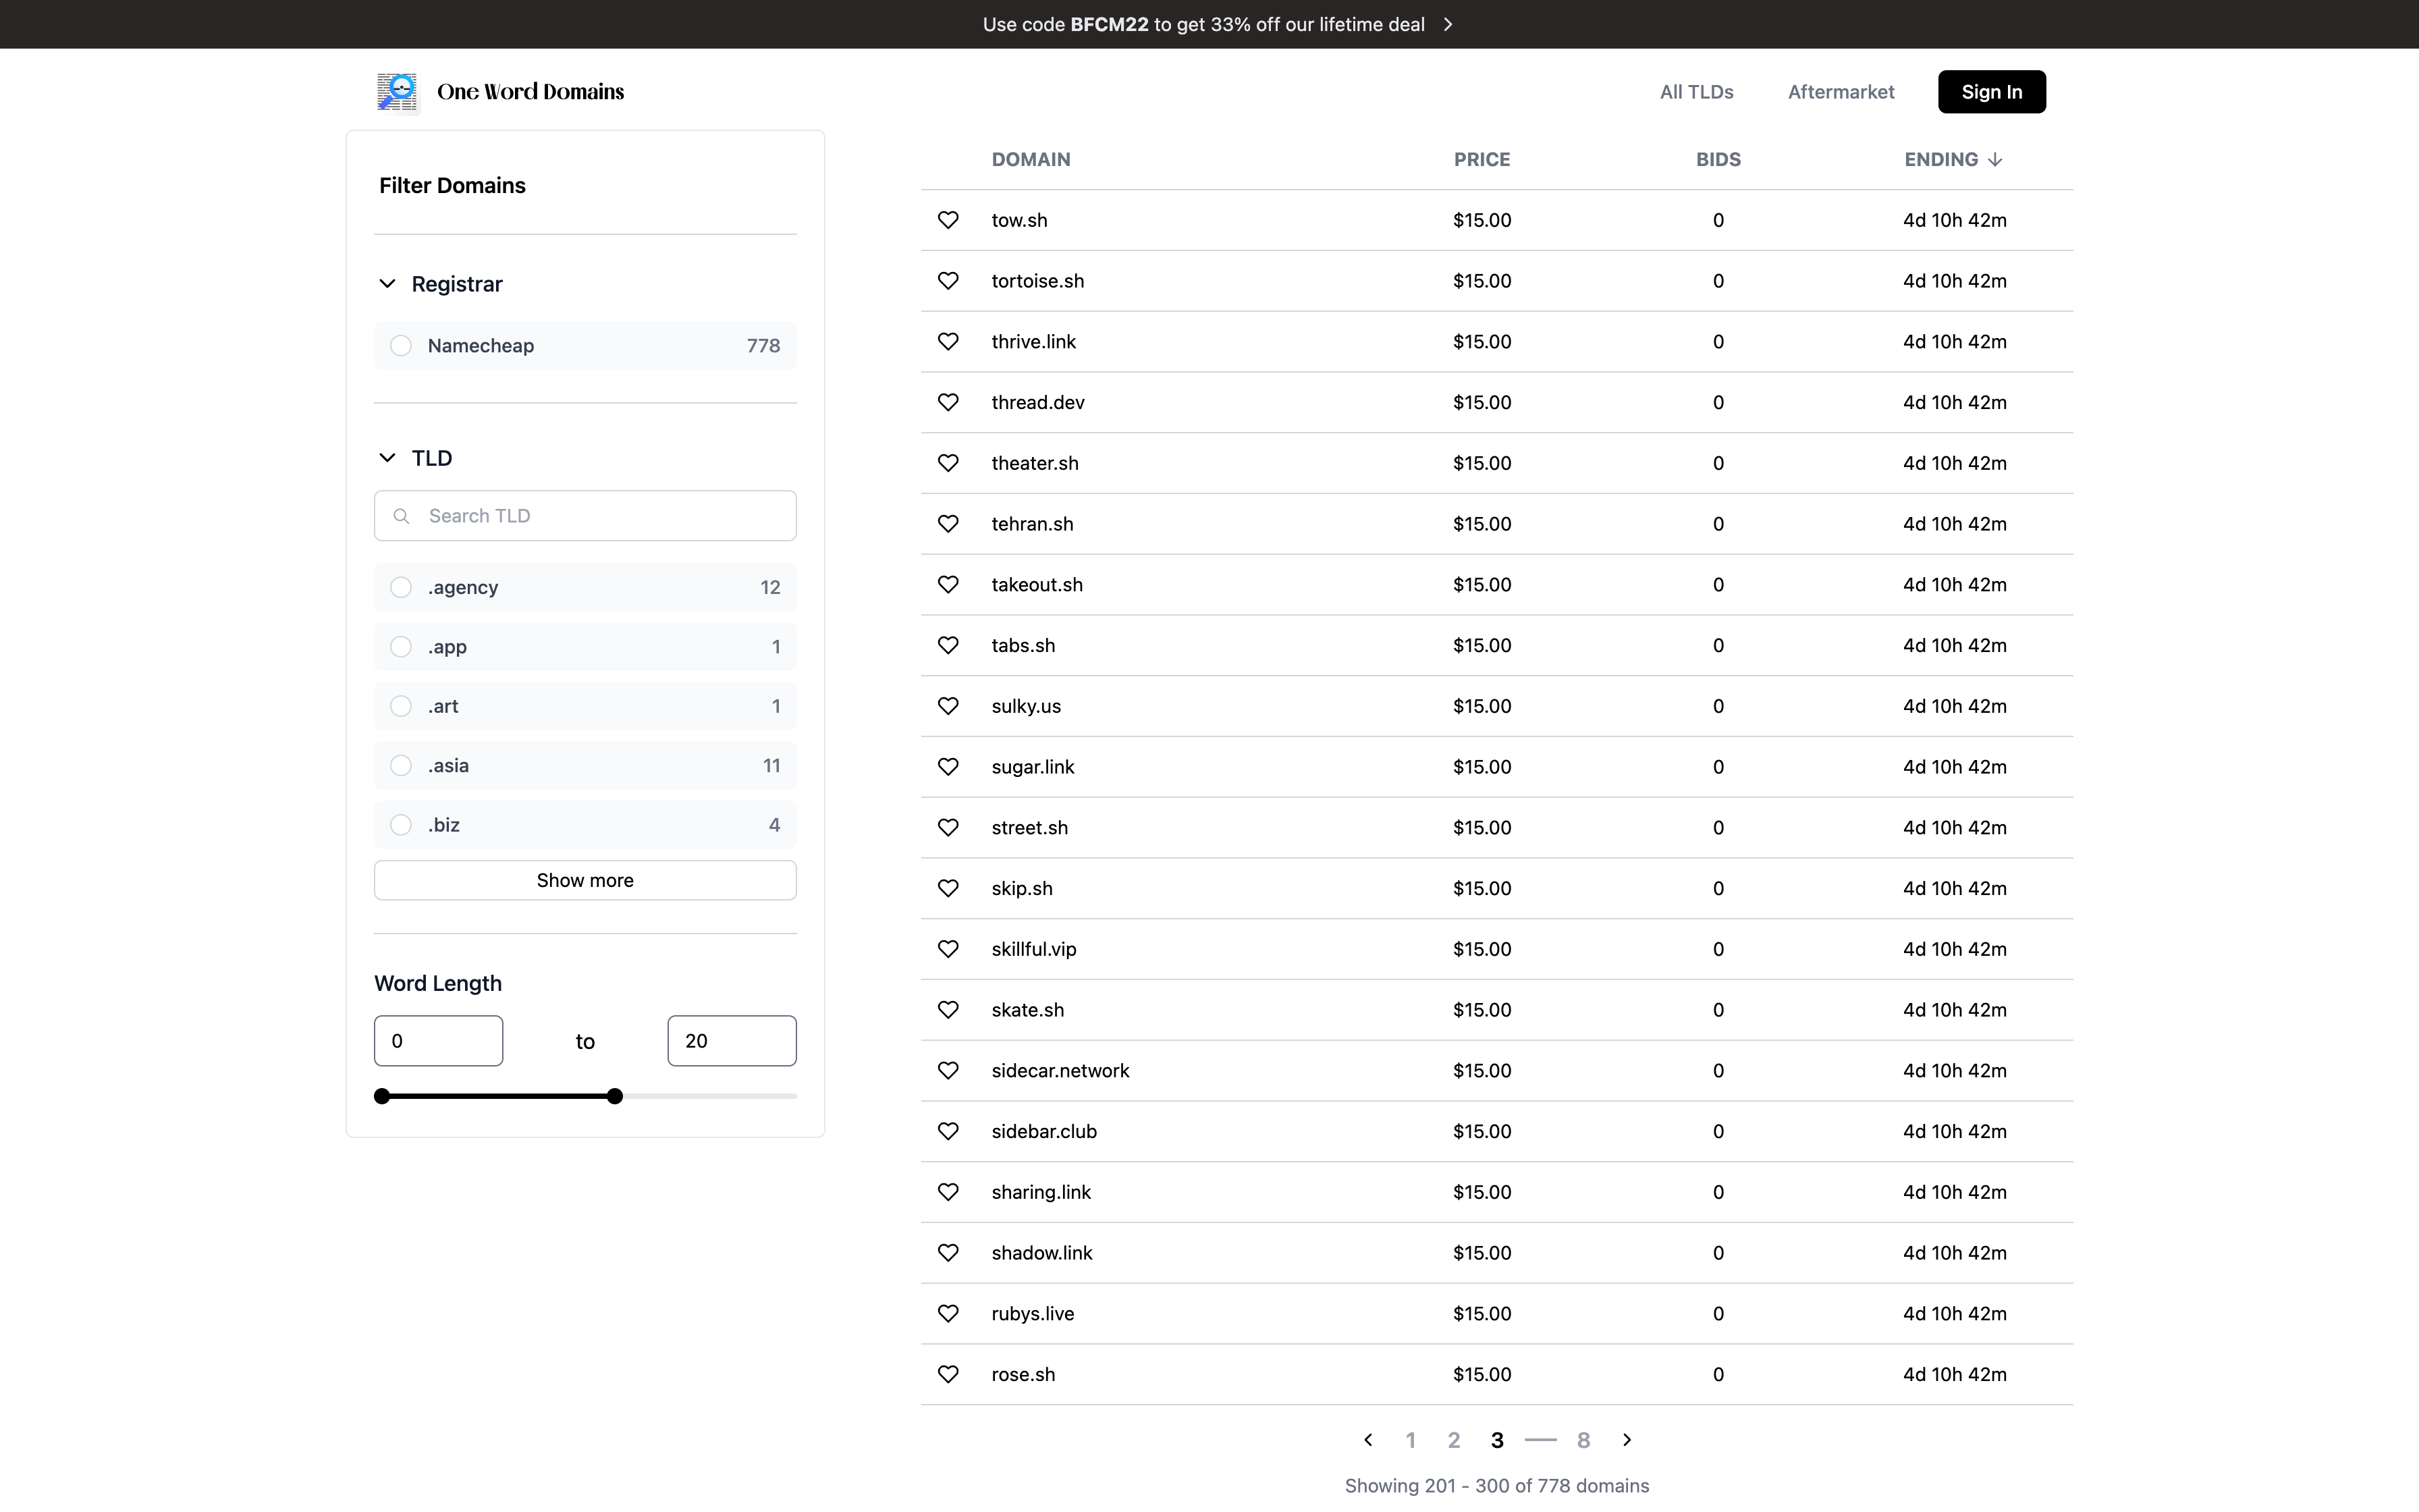Go to next page arrow

1627,1440
